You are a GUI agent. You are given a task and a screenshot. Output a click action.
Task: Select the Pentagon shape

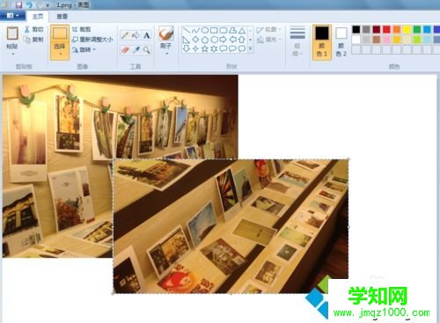coord(205,40)
